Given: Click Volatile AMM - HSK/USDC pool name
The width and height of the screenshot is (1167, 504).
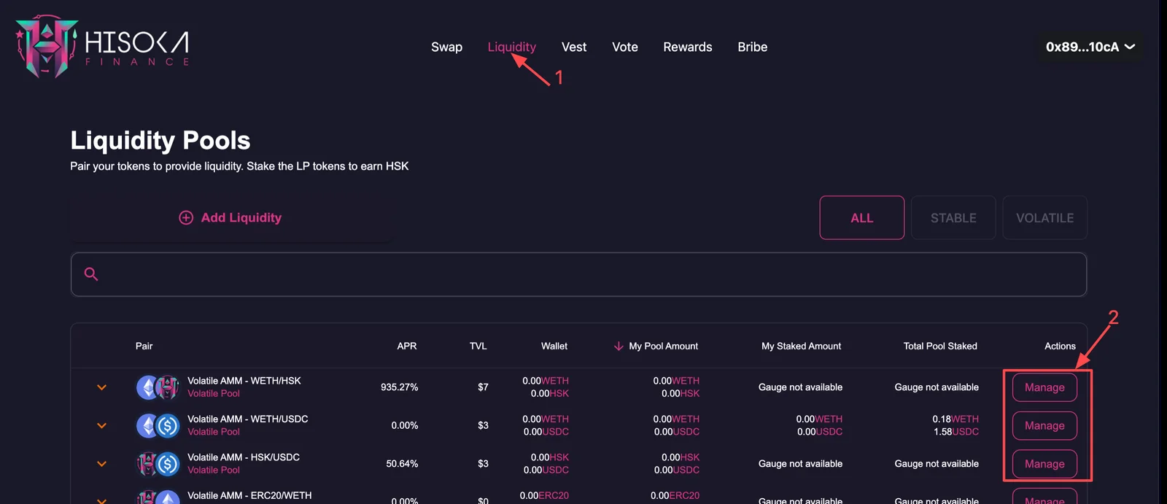Looking at the screenshot, I should tap(244, 457).
